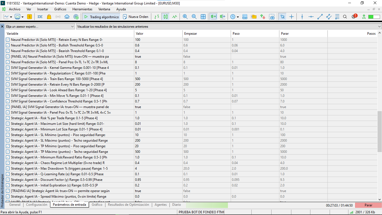Switch to the Resultados de Optimización tab
This screenshot has height=215, width=382.
[128, 205]
